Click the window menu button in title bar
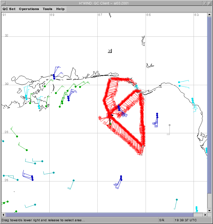 coord(3,3)
